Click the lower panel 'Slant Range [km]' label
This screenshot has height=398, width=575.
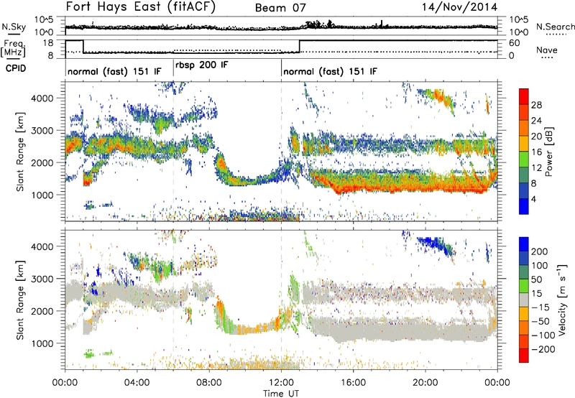point(20,300)
